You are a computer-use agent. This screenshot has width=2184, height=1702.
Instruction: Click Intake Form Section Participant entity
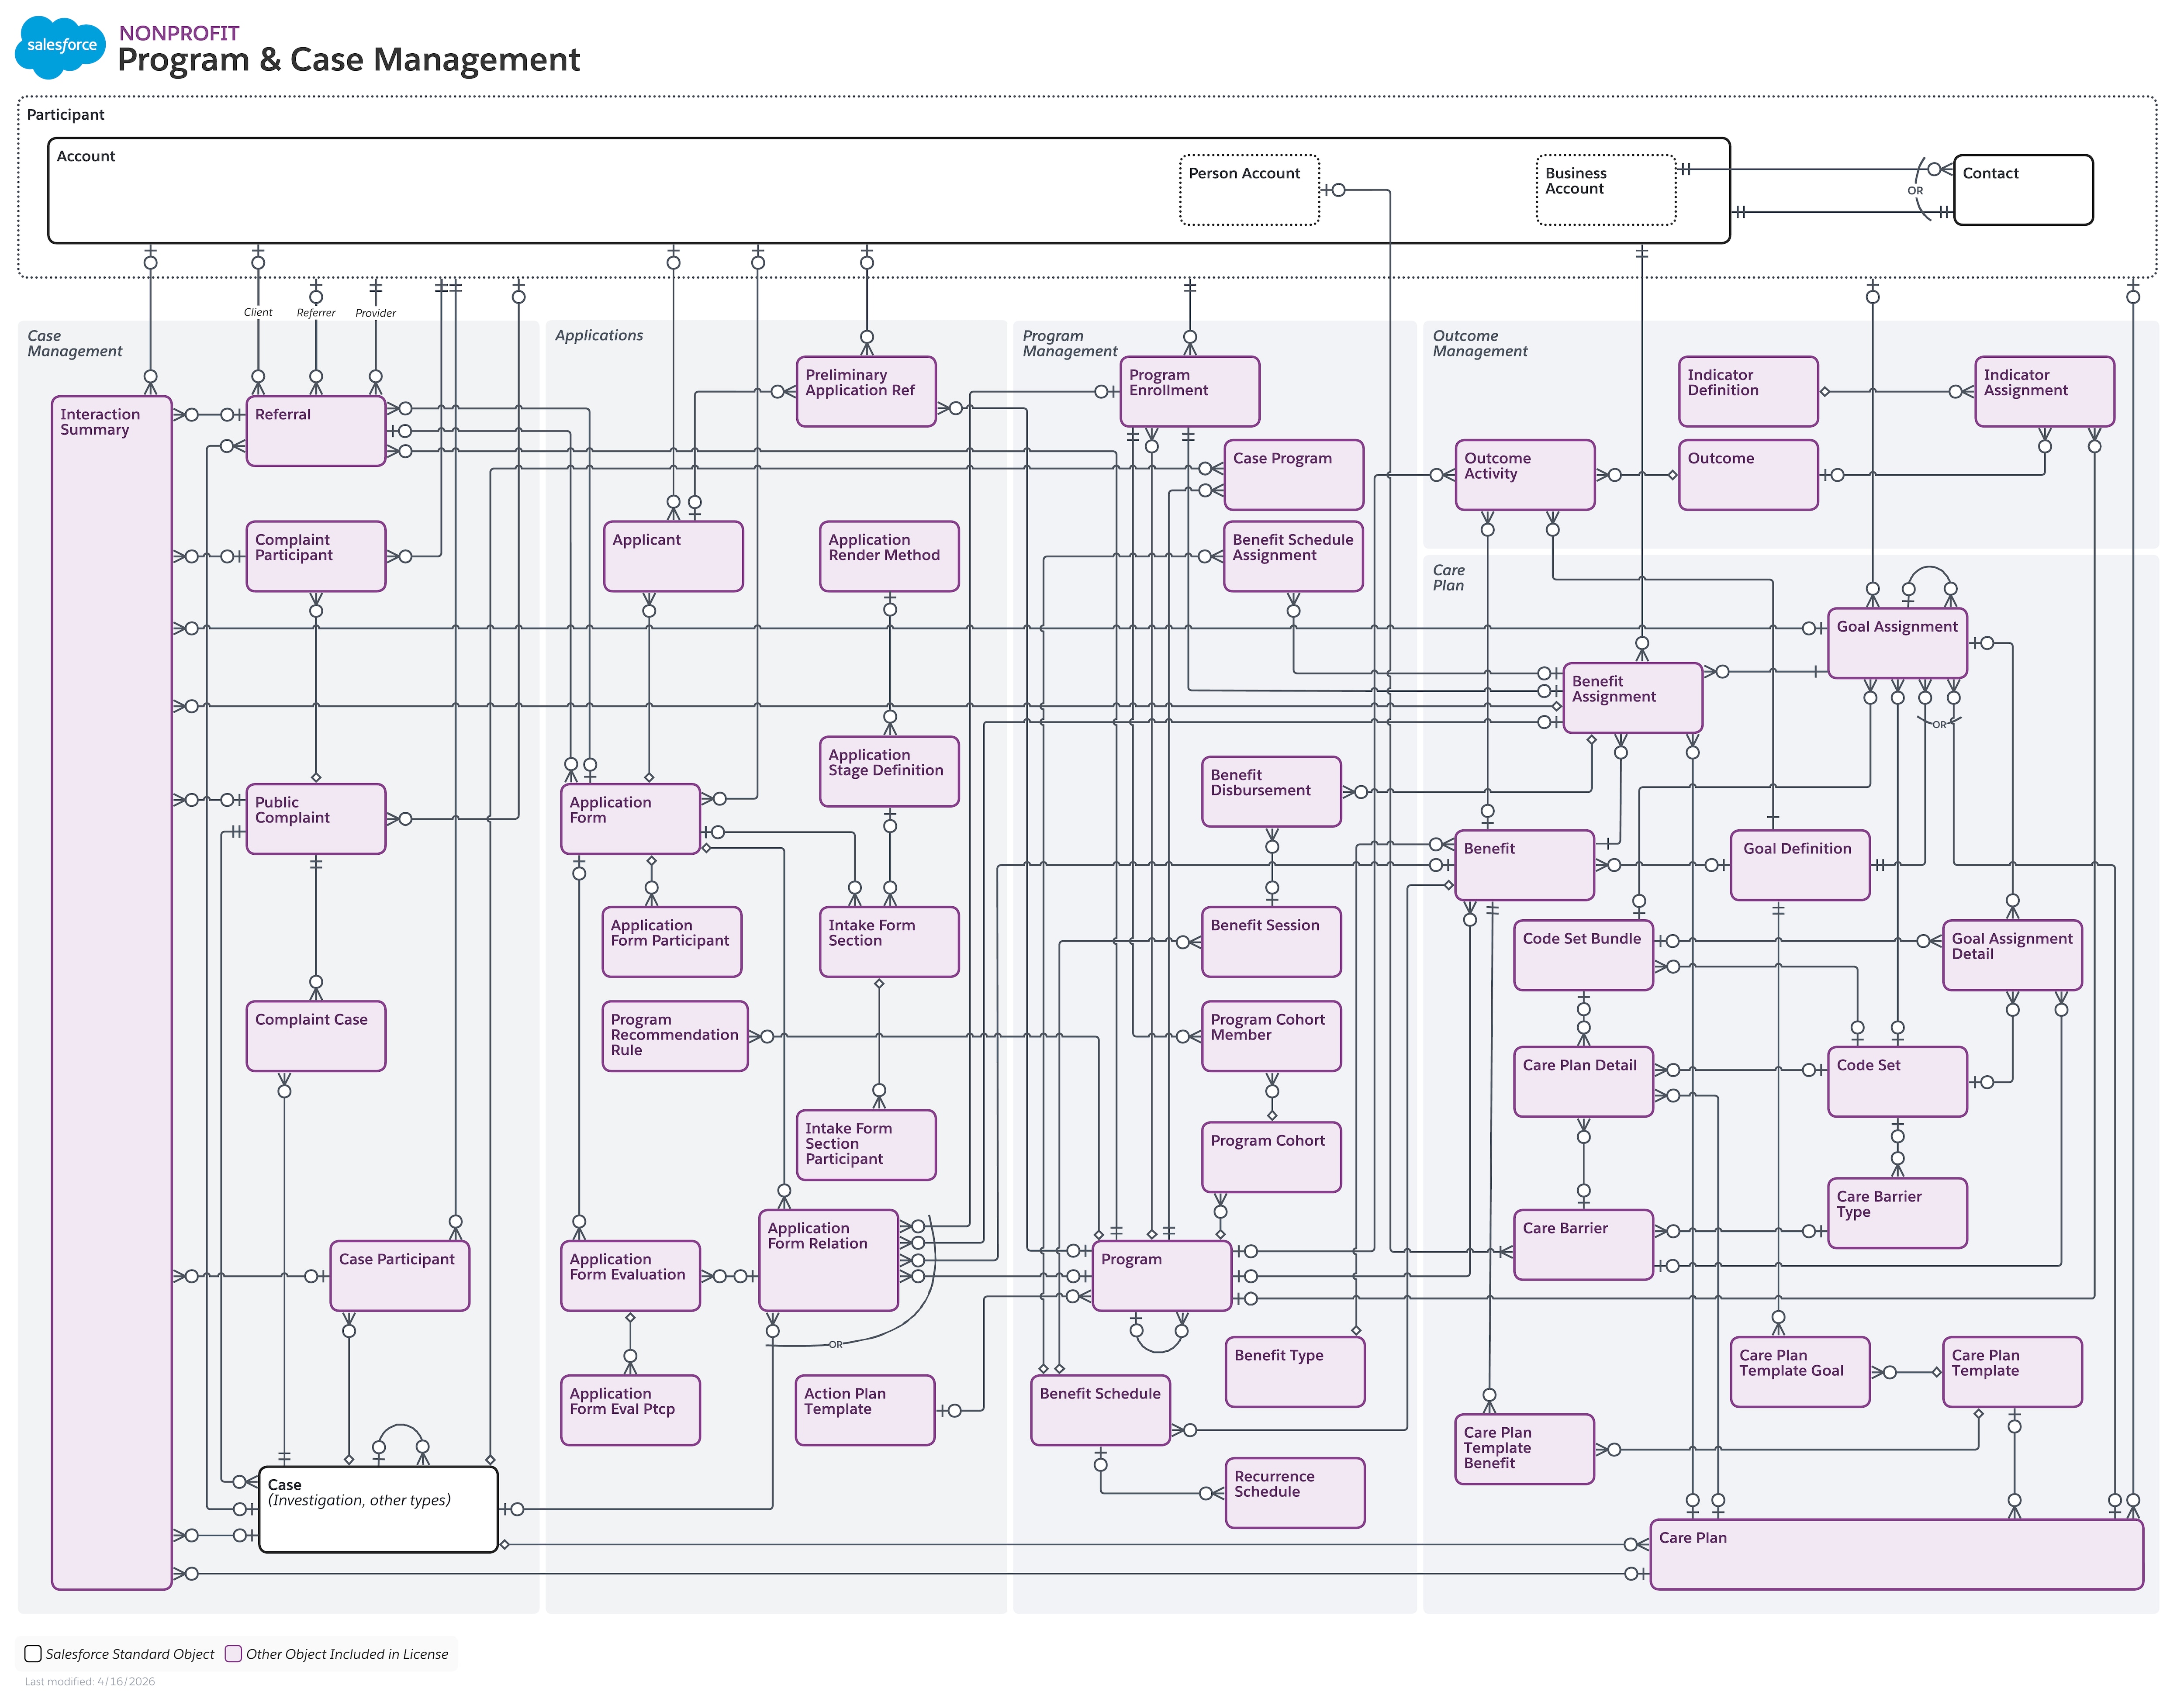pos(866,1145)
